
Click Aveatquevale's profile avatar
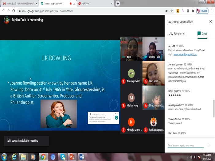pos(131,73)
